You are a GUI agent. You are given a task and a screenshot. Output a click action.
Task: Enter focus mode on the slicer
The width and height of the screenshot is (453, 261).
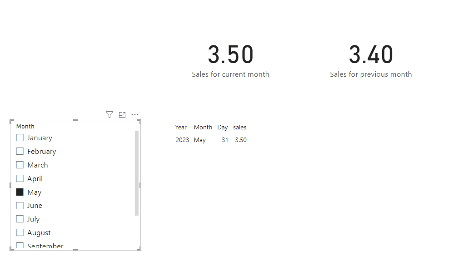pos(122,115)
